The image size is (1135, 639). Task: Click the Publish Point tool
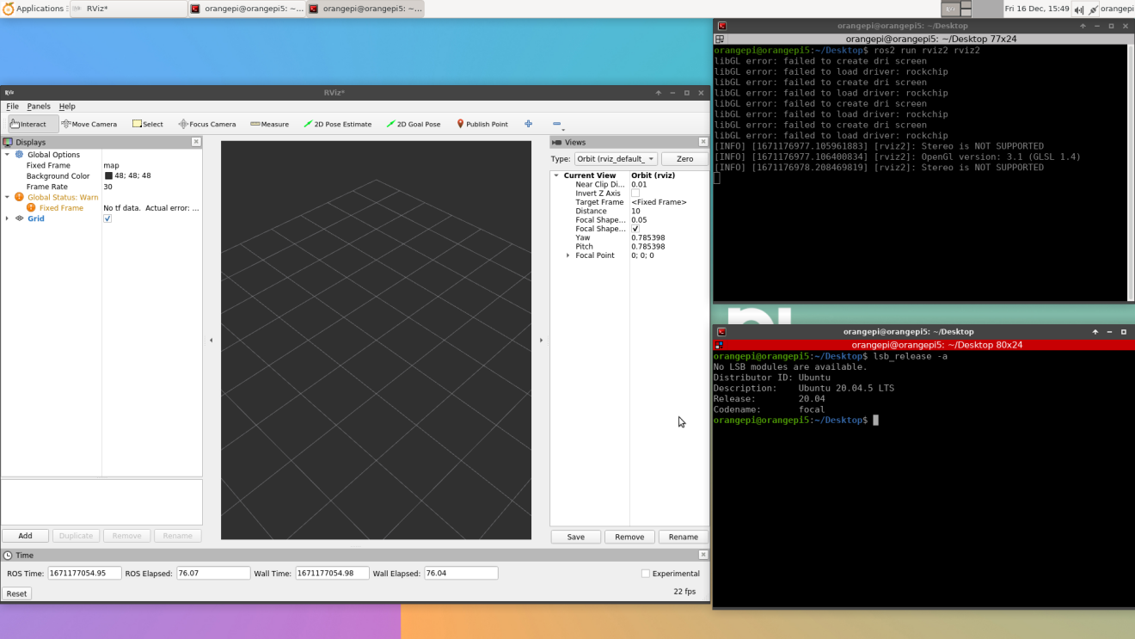[482, 124]
